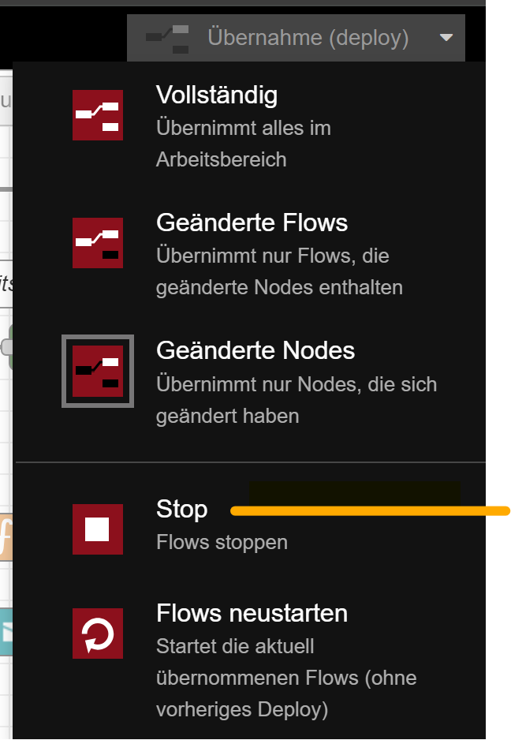This screenshot has height=740, width=511.
Task: Click the teal envelope node at left edge
Action: tap(6, 632)
